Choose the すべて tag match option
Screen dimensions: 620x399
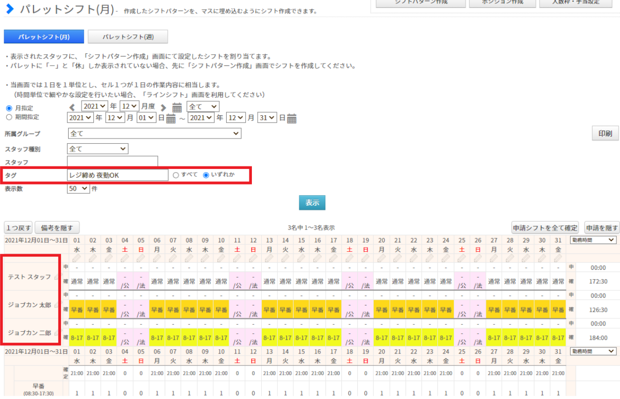(x=176, y=175)
